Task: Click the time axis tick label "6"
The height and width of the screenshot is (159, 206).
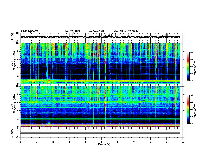Action: 118,142
